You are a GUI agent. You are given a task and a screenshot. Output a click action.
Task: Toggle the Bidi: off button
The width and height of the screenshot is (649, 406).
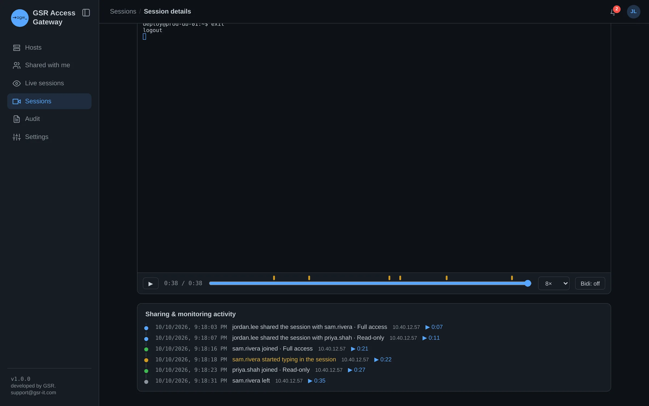590,283
